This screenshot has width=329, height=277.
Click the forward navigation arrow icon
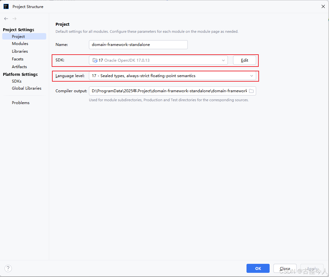coord(14,18)
